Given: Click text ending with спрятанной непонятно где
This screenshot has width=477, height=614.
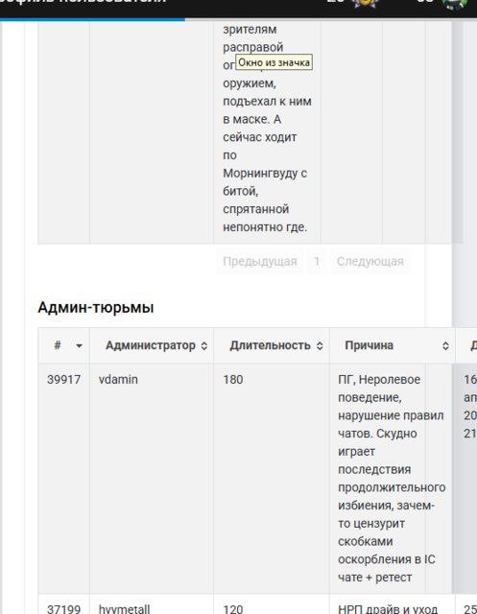Looking at the screenshot, I should pyautogui.click(x=267, y=128).
